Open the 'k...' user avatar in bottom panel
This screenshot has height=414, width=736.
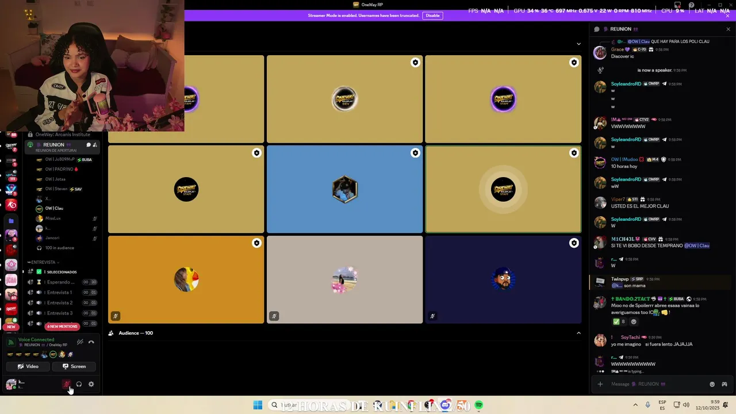11,384
